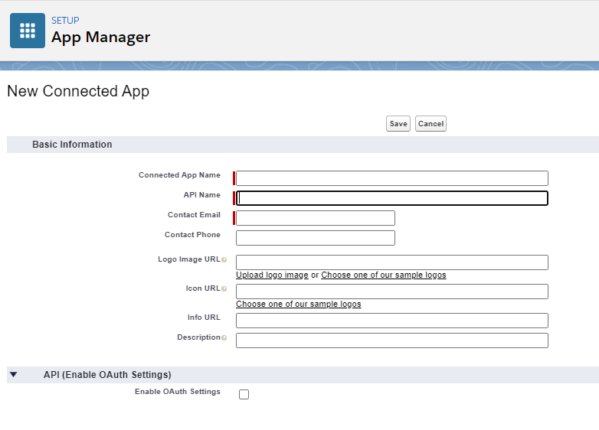Choose sample logos link under Logo Image URL

pyautogui.click(x=384, y=275)
